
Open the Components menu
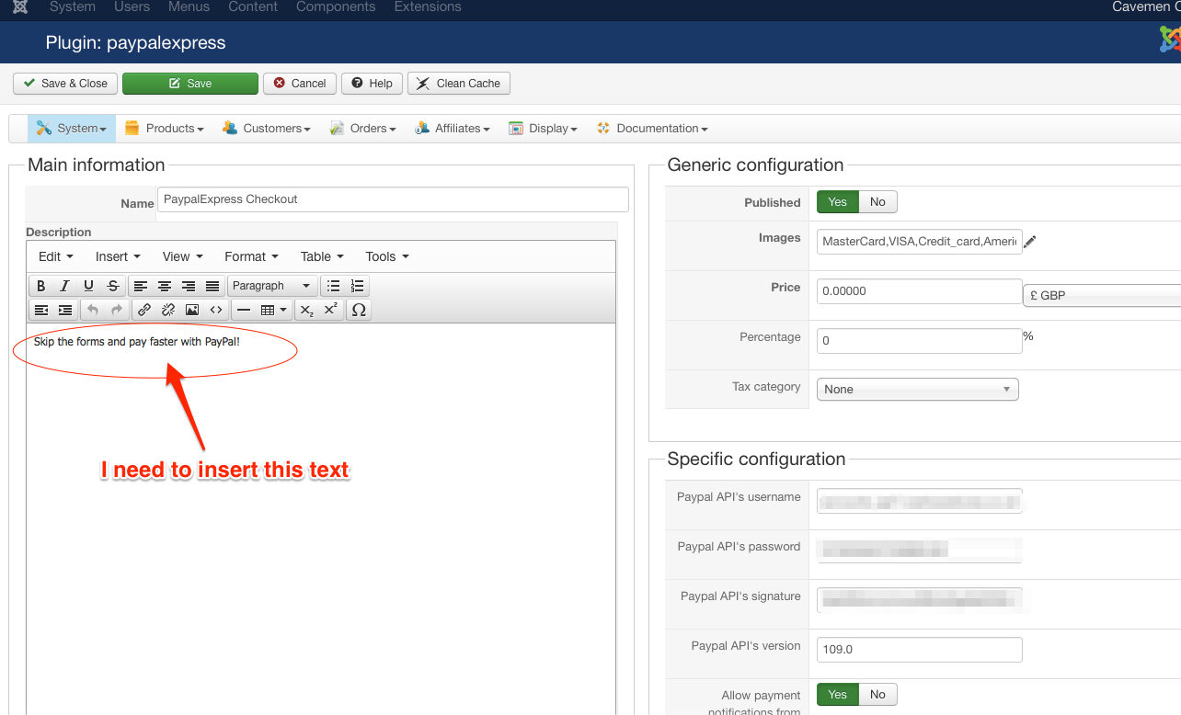[336, 6]
